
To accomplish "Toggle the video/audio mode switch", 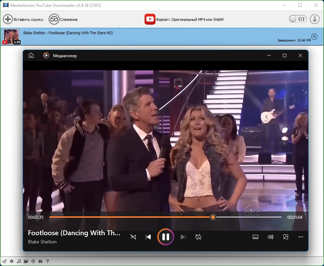I will click(x=298, y=19).
